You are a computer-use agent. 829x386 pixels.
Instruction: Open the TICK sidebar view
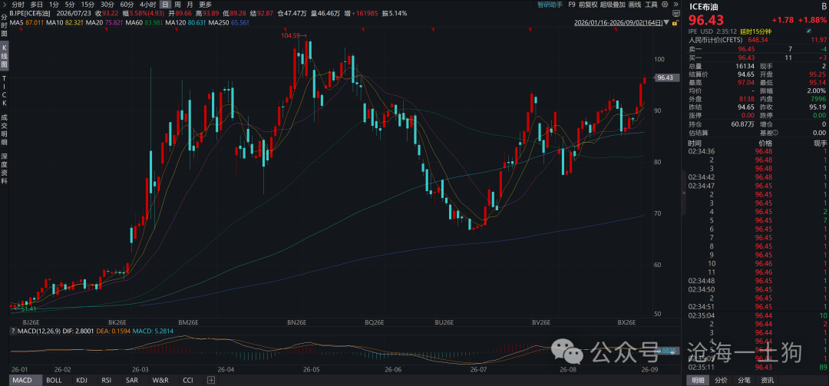click(x=5, y=90)
